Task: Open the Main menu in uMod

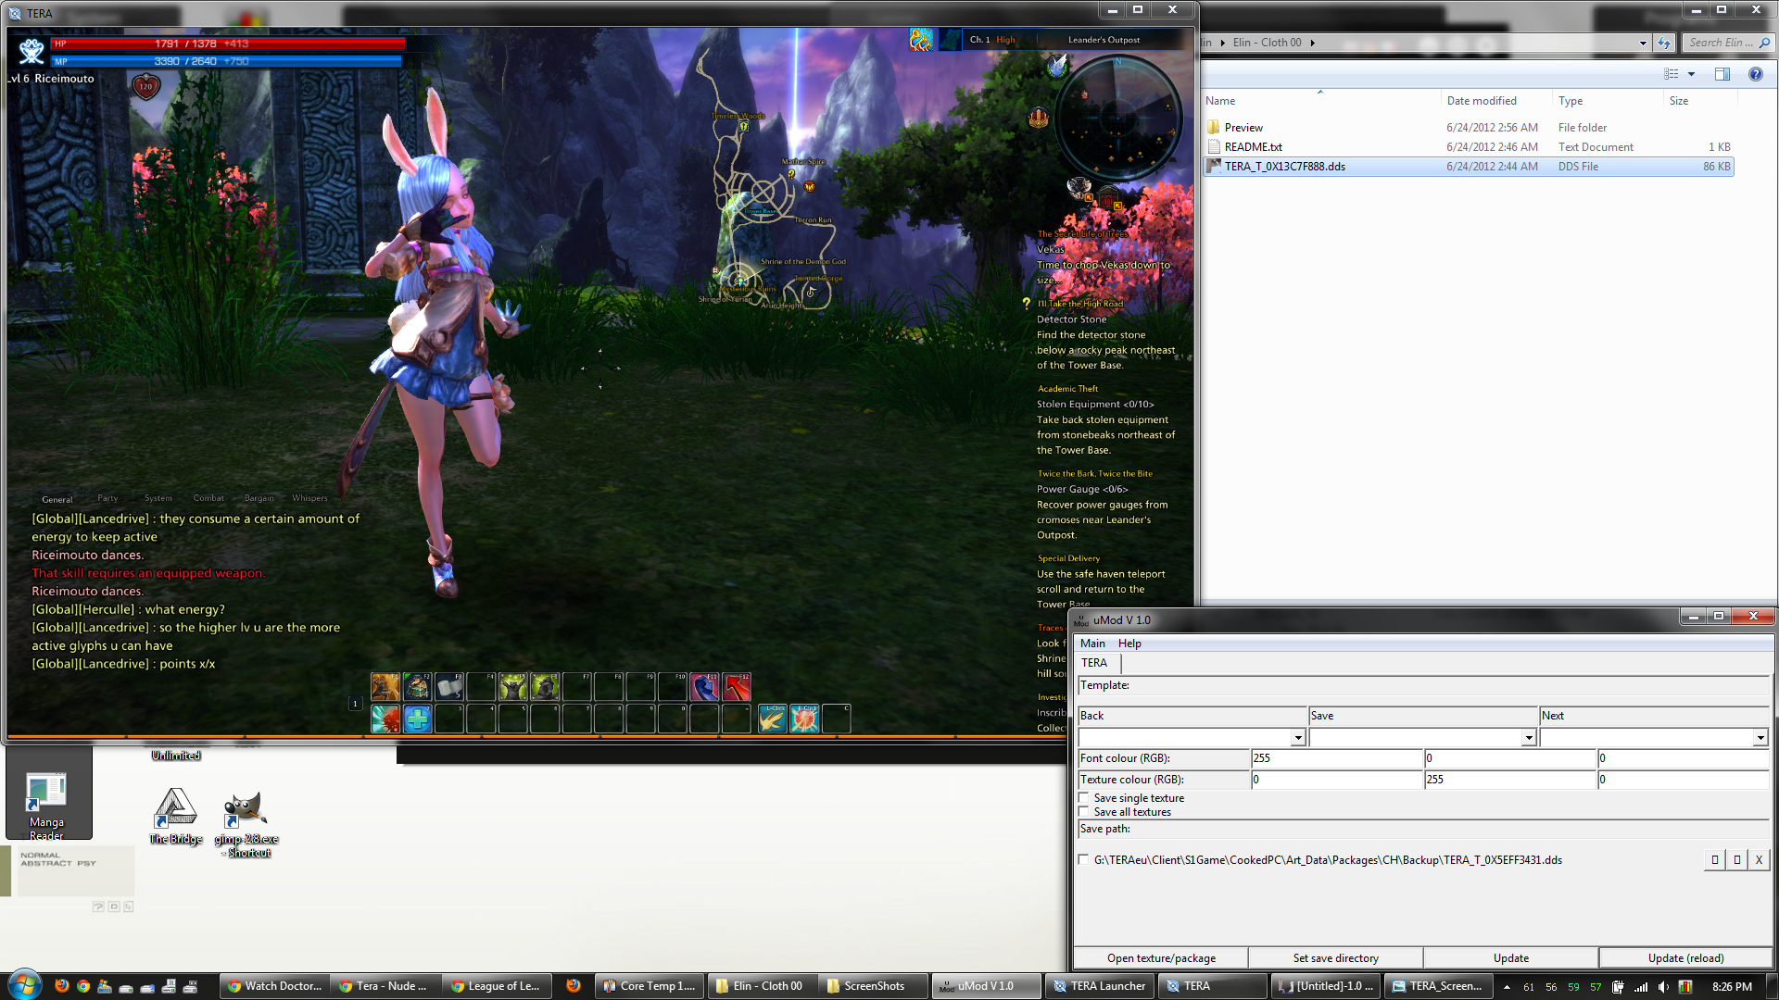Action: (x=1092, y=644)
